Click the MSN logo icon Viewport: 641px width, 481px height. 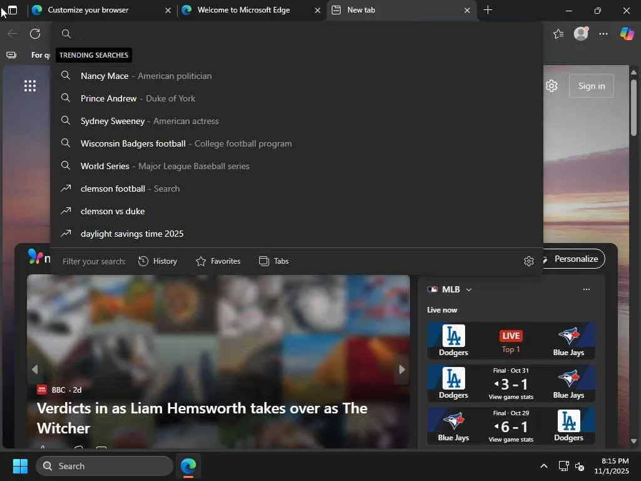click(x=35, y=256)
